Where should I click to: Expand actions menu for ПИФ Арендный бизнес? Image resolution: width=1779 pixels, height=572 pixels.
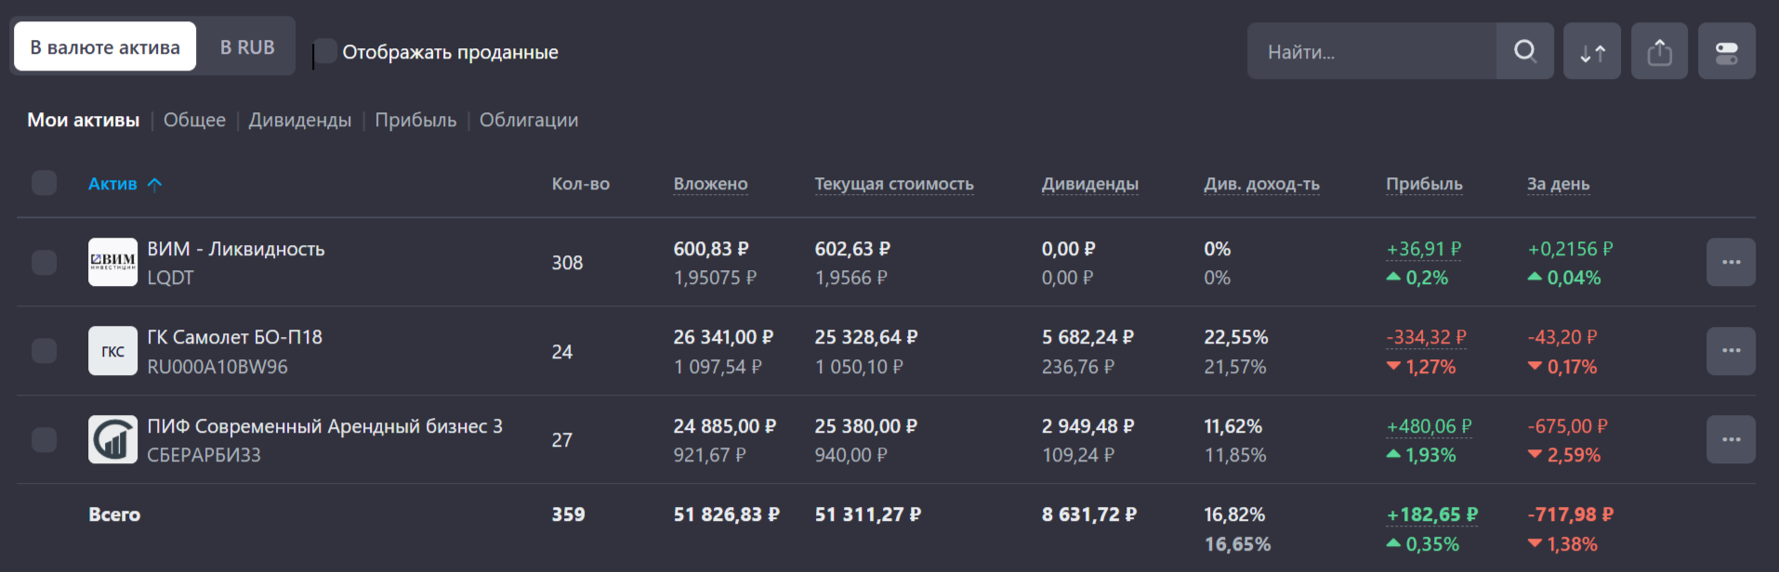1730,439
